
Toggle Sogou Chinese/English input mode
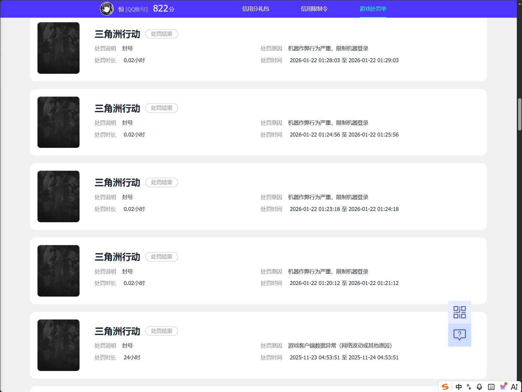459,387
